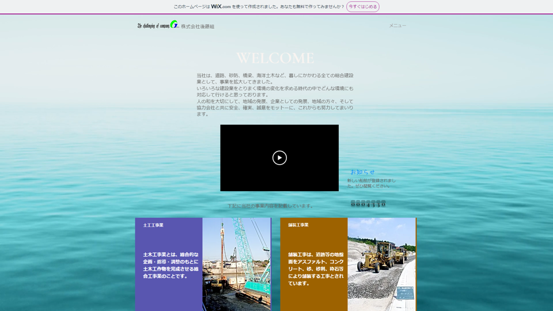
Task: Open the お知らせ notice heading
Action: click(x=362, y=172)
